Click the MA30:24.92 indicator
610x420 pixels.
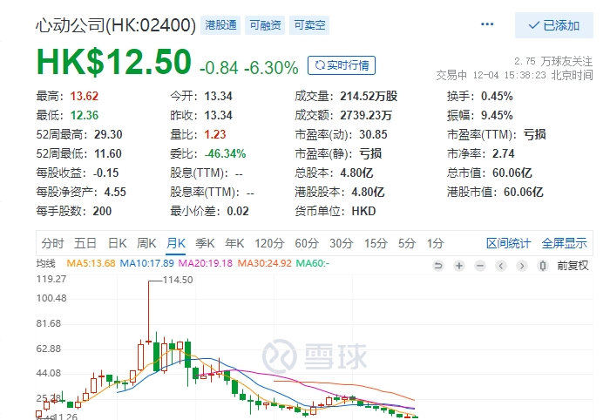(x=265, y=263)
